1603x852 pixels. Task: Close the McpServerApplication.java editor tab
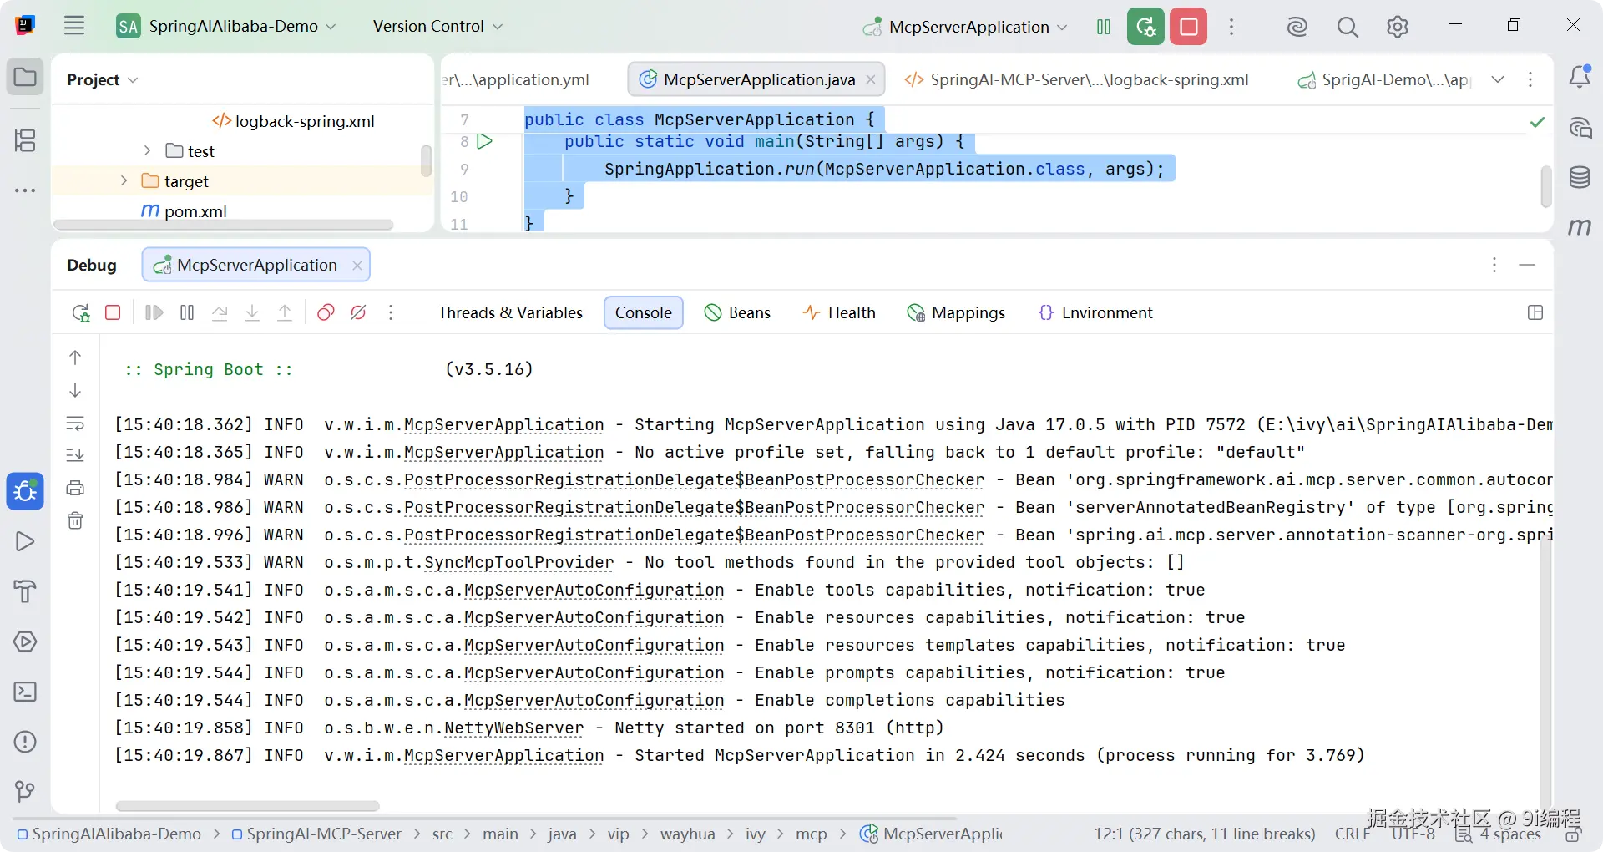(871, 79)
